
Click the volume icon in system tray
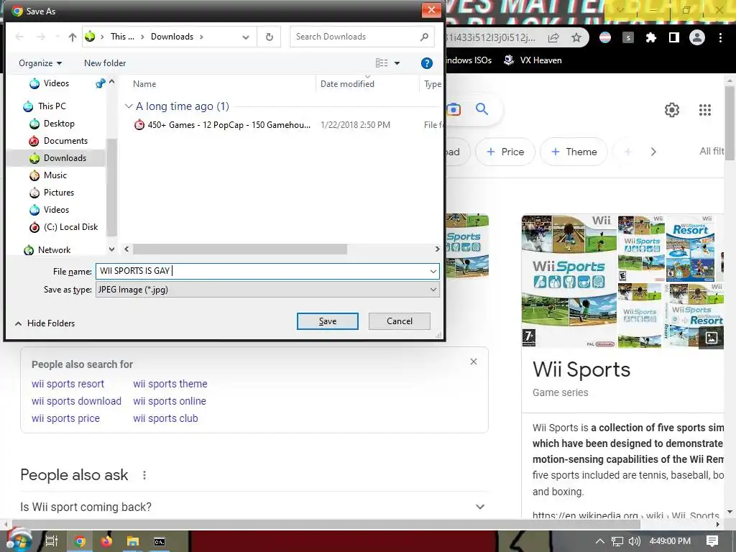(x=634, y=541)
